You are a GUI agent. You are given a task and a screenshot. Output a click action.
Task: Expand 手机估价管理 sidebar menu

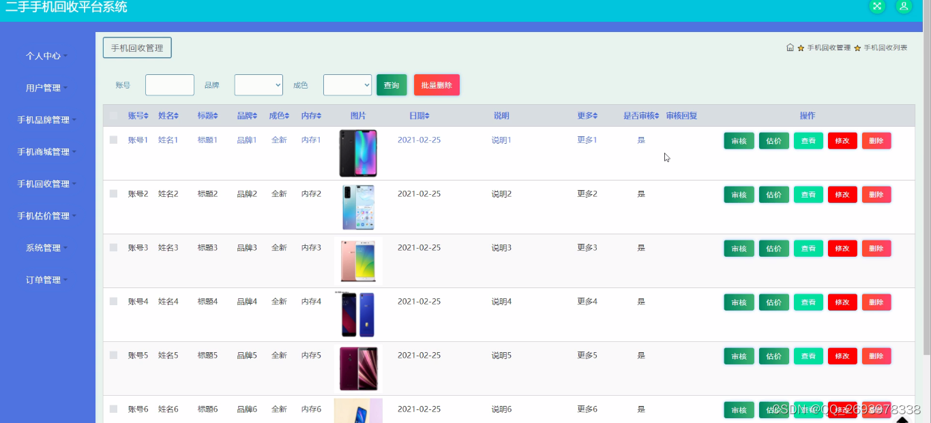[x=46, y=216]
